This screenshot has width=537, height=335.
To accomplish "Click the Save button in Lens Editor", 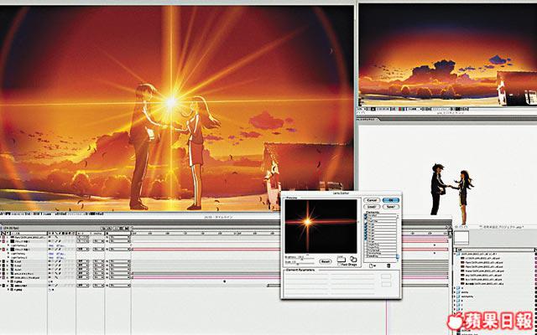I will (x=391, y=207).
